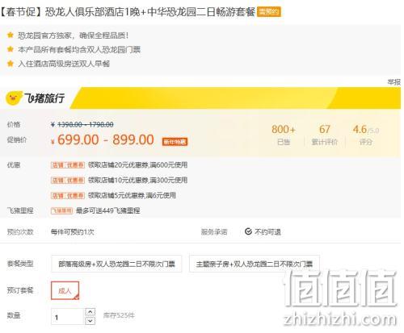Viewport: 404px width, 333px height.
Task: Click the quantity input field
Action: click(x=67, y=316)
